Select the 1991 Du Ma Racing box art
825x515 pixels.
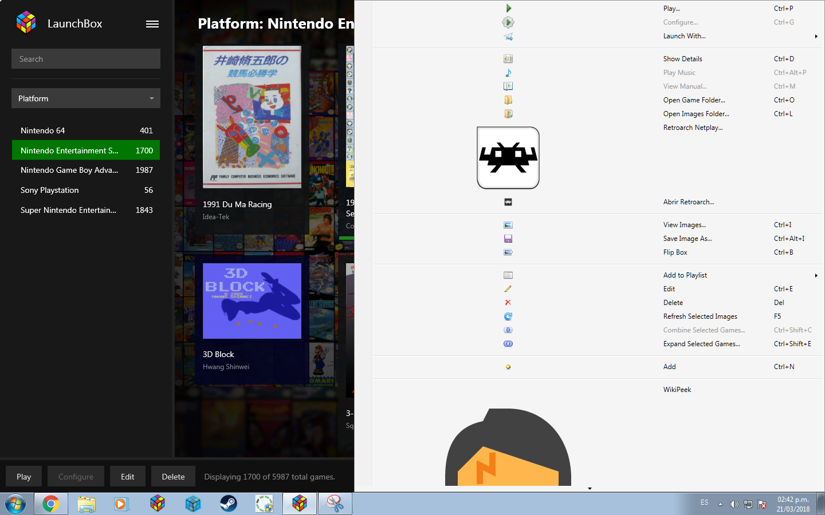[x=252, y=117]
